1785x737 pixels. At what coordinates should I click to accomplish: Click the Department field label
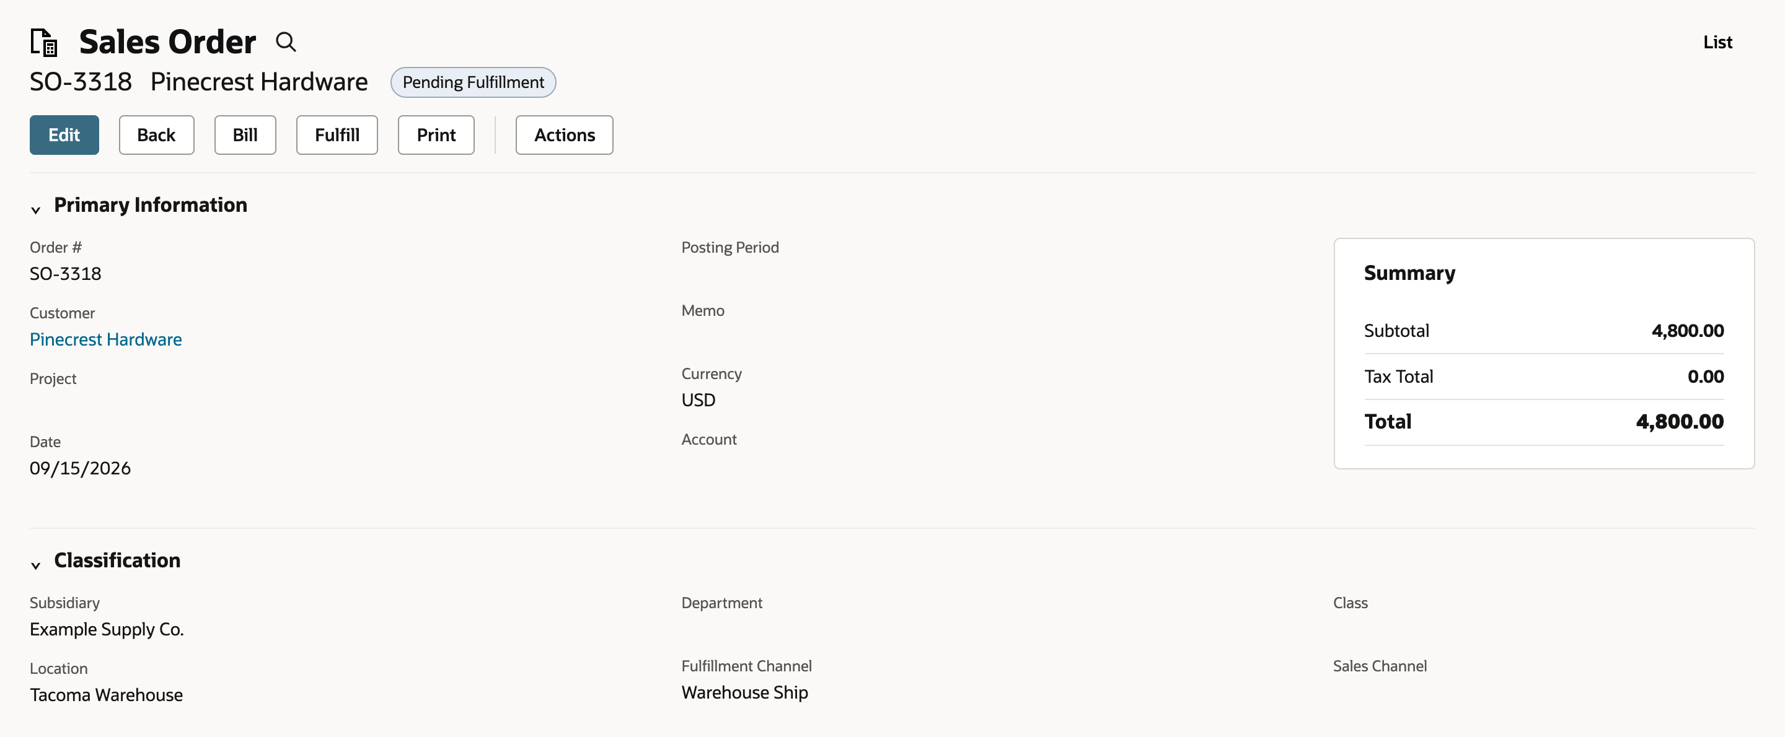(722, 603)
